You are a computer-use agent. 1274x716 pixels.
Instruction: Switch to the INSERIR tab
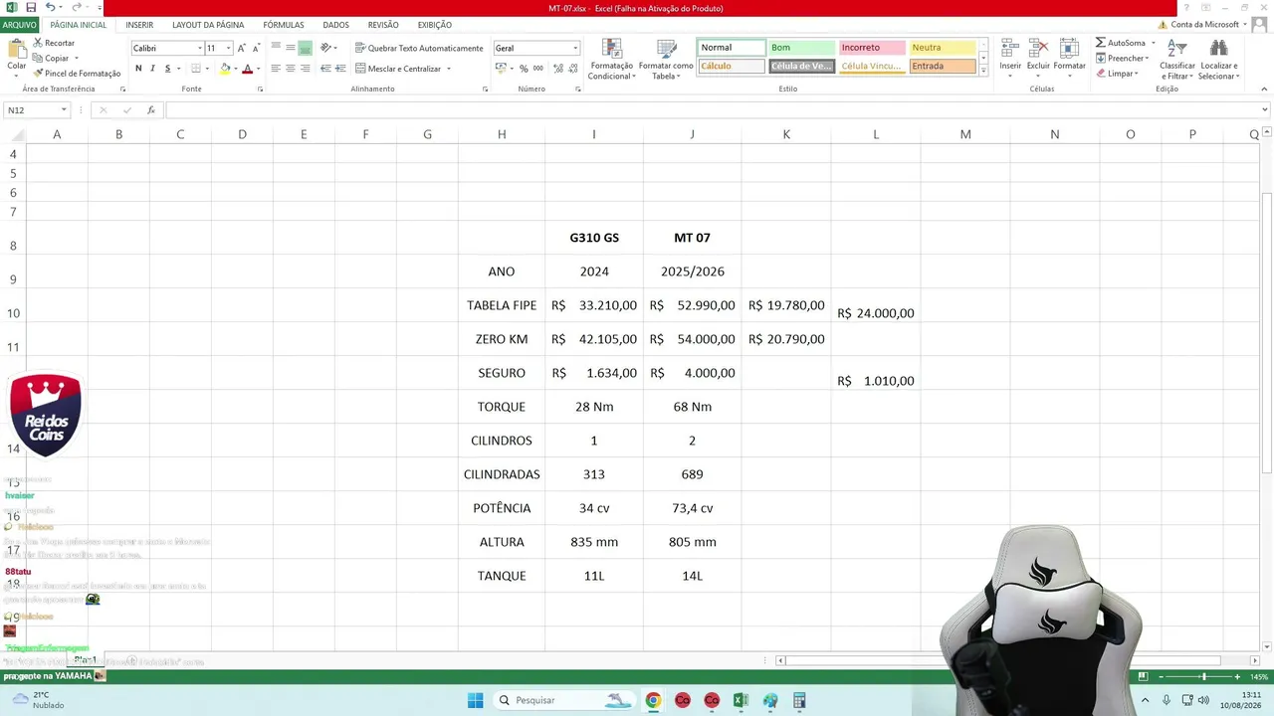click(139, 25)
